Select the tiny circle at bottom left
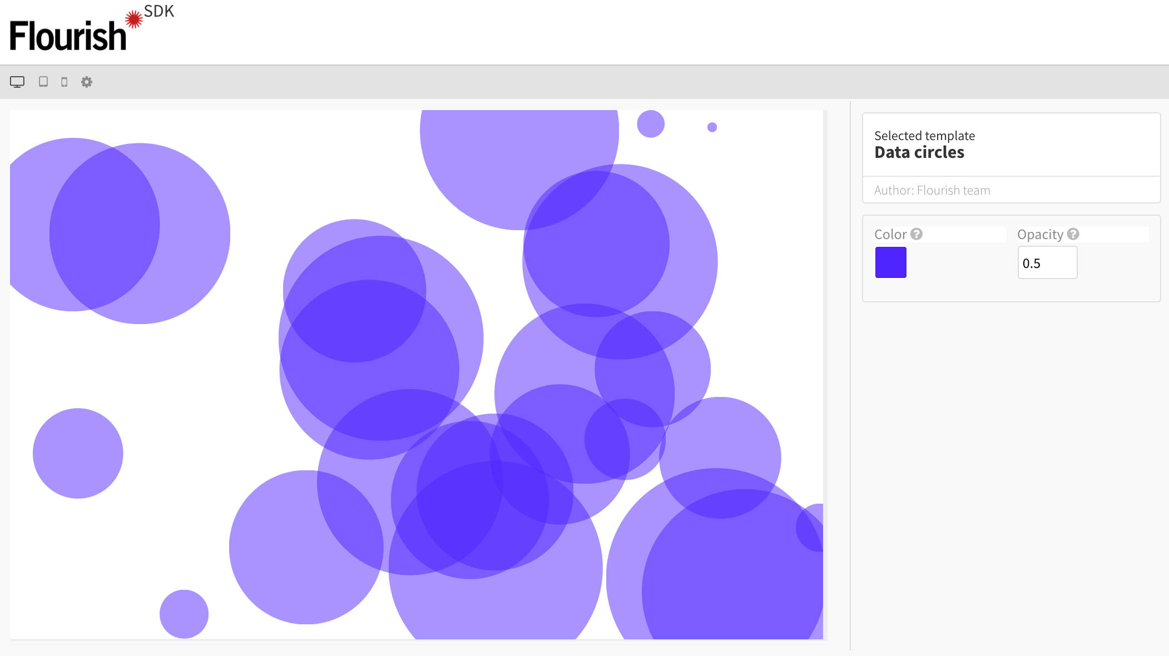The image size is (1169, 656). [185, 614]
